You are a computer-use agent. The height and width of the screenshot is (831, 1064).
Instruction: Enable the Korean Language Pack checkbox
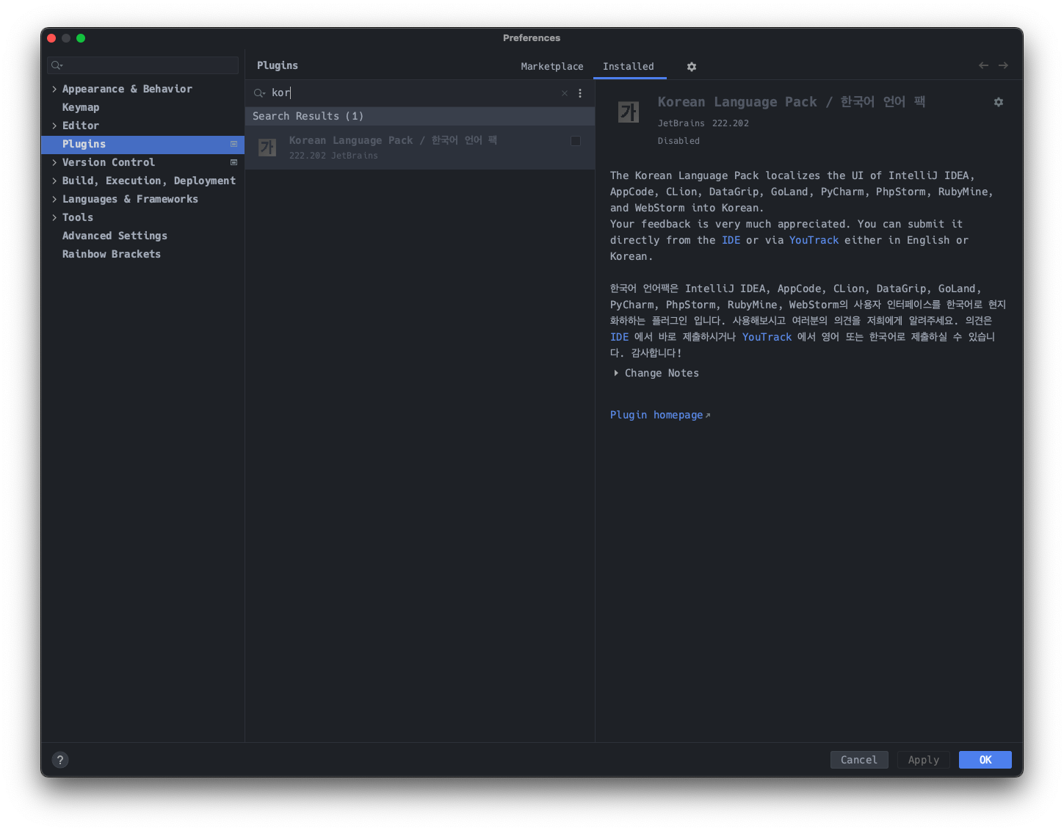click(x=576, y=141)
